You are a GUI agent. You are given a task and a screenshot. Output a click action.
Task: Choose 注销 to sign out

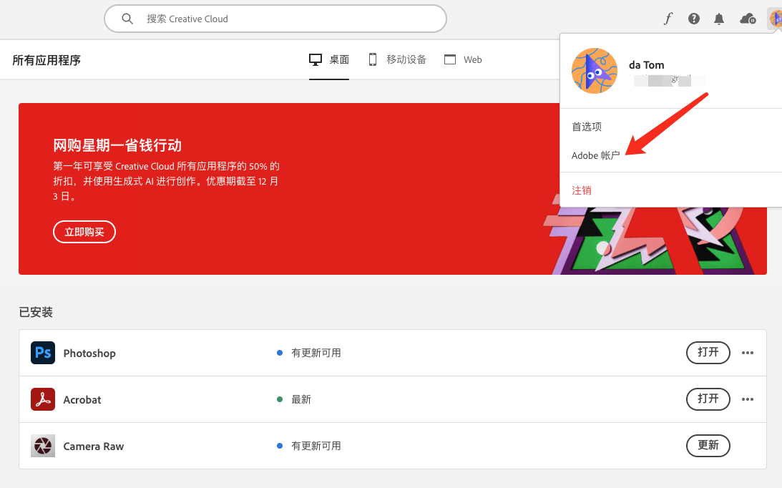point(582,190)
